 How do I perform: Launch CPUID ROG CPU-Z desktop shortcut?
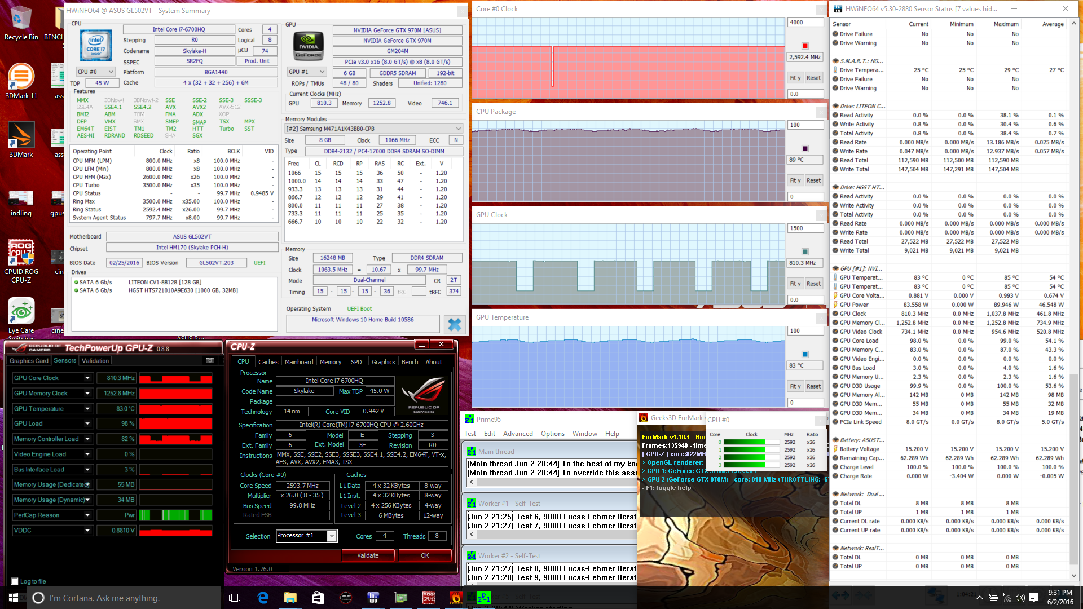coord(21,260)
